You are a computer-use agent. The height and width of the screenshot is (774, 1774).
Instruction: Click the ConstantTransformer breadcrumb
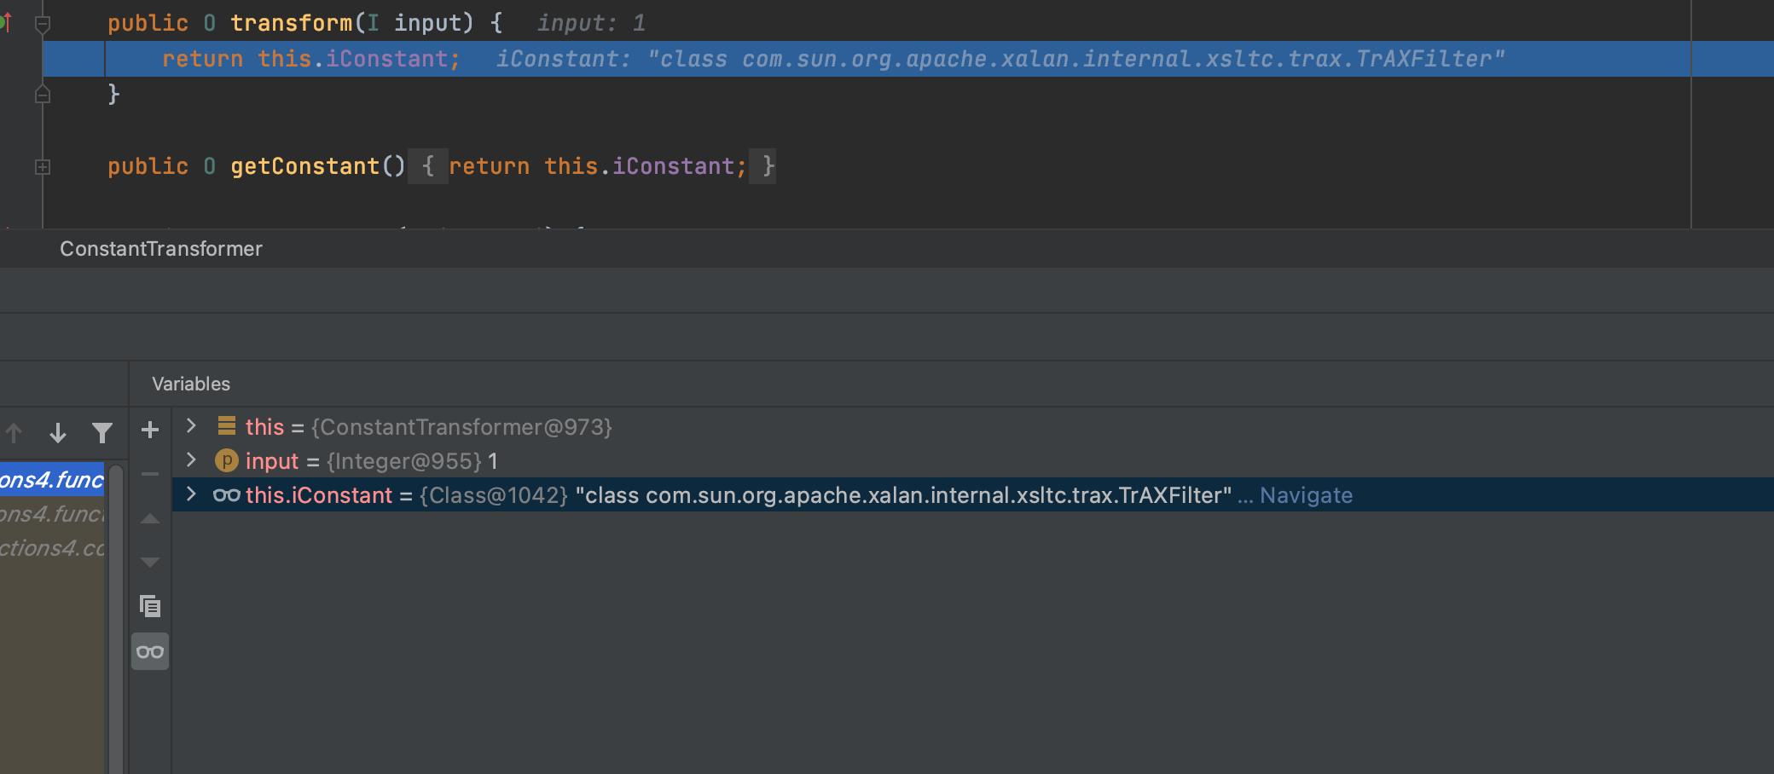pyautogui.click(x=161, y=249)
